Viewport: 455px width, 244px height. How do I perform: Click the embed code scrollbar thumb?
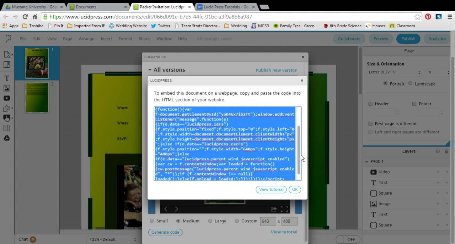click(x=299, y=150)
